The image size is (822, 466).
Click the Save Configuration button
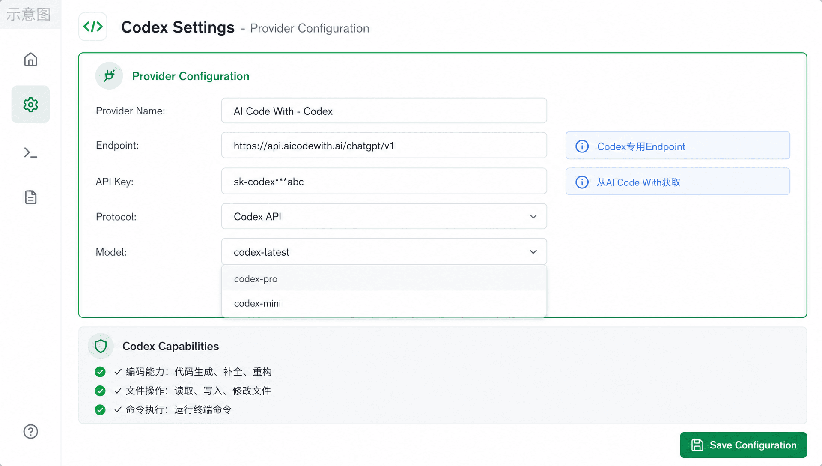(743, 445)
